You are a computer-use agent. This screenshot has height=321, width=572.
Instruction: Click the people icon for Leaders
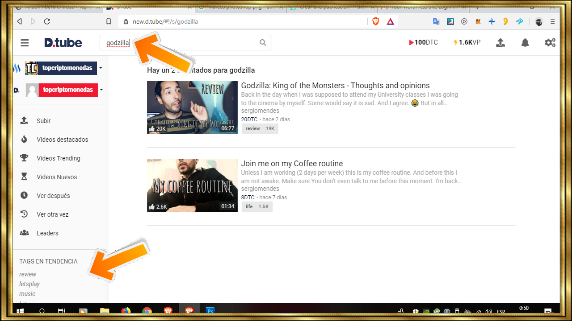[24, 233]
